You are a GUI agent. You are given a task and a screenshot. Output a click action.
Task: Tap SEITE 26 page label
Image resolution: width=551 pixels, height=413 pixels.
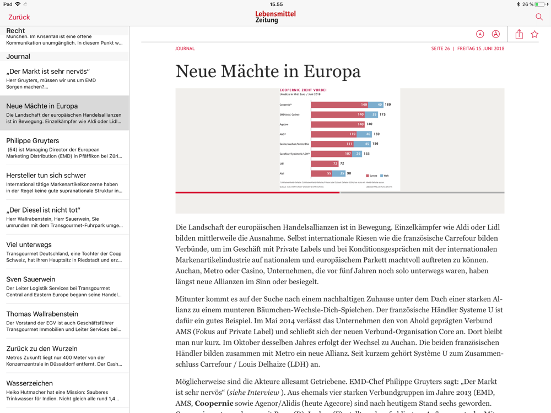pos(440,48)
